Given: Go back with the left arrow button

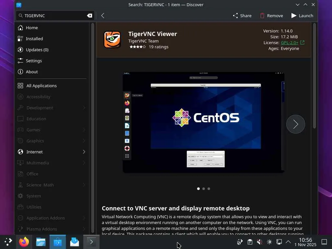Looking at the screenshot, I should [x=103, y=16].
